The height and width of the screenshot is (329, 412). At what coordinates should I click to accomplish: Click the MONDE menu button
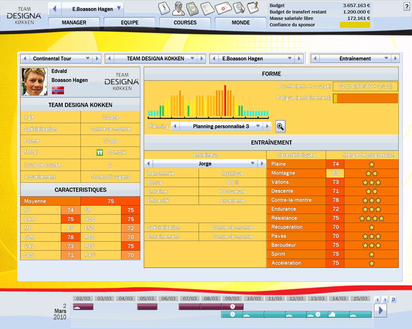[x=241, y=23]
